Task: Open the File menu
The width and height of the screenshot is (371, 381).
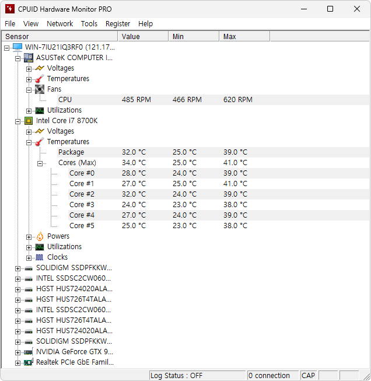Action: click(x=10, y=24)
